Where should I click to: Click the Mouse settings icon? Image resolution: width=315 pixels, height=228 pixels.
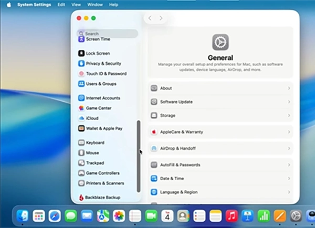[x=81, y=153]
